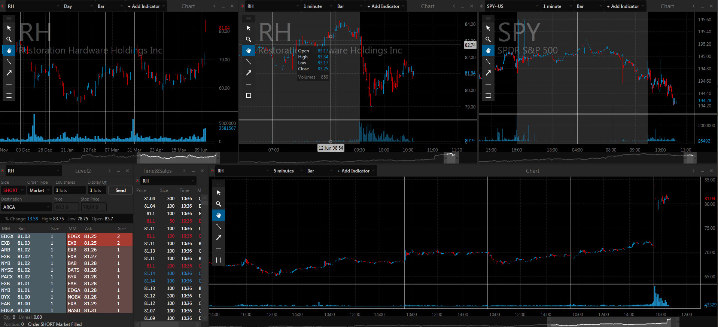This screenshot has width=718, height=327.
Task: Activate hand pan tool in RH 5 minutes chart
Action: click(219, 215)
